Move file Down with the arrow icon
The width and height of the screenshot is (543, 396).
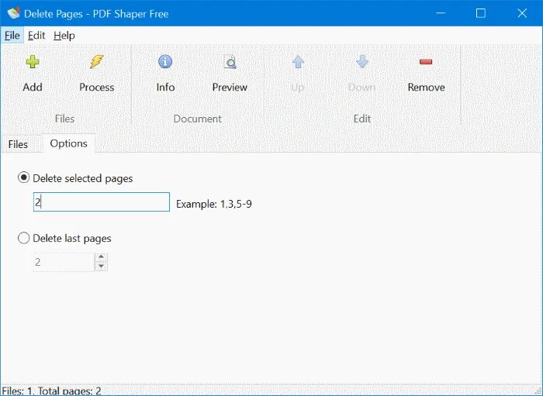point(362,61)
